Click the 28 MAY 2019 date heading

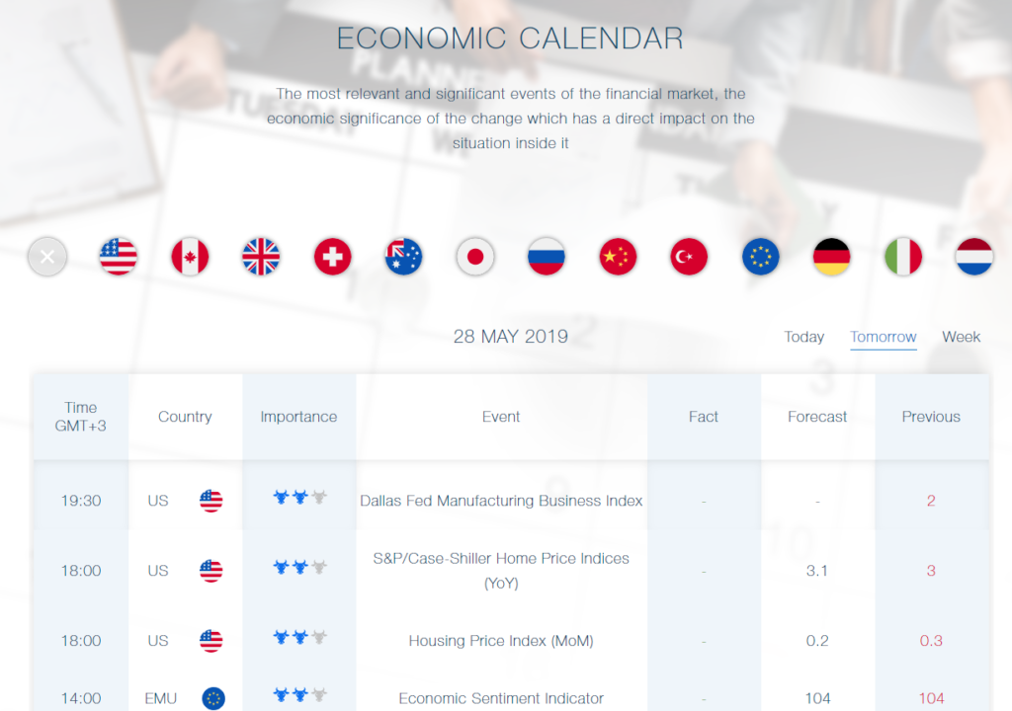[x=511, y=336]
